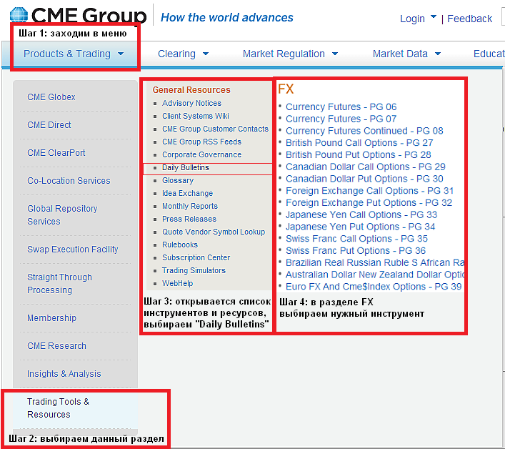505x449 pixels.
Task: Expand the Clearing dropdown arrow
Action: point(206,54)
